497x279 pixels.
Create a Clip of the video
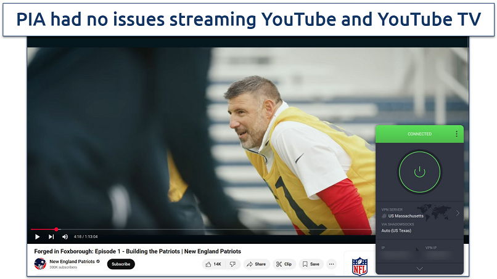(284, 264)
